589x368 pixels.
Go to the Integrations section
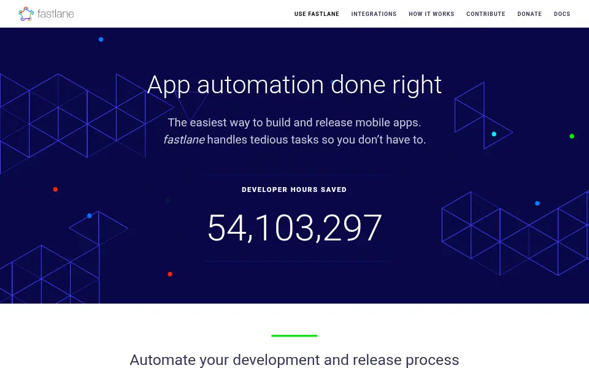click(x=374, y=14)
